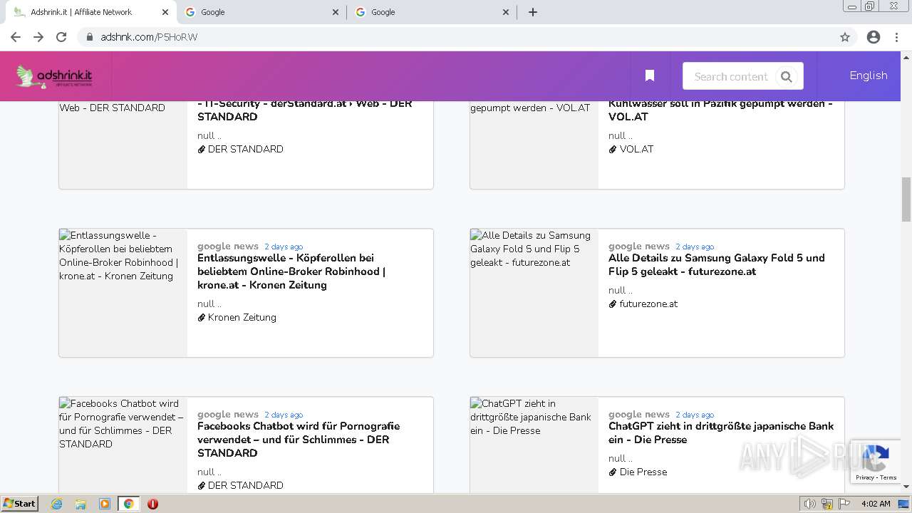This screenshot has height=513, width=912.
Task: Open the bookmark icon in header
Action: click(650, 76)
